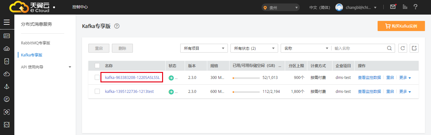Click storage usage bar showing 52/1,013
The width and height of the screenshot is (431, 135).
[x=246, y=78]
